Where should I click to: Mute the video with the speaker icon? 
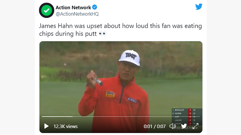173,126
